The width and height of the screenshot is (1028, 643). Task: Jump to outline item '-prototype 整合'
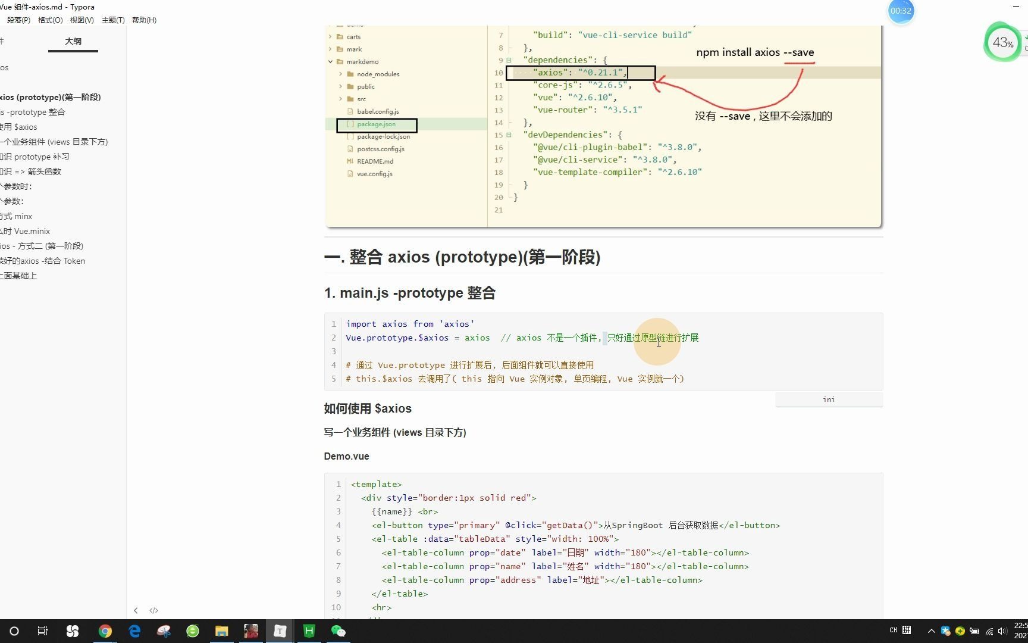33,112
